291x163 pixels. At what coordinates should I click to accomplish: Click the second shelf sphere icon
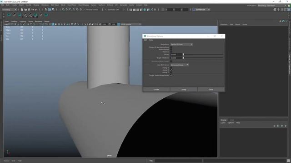14,14
